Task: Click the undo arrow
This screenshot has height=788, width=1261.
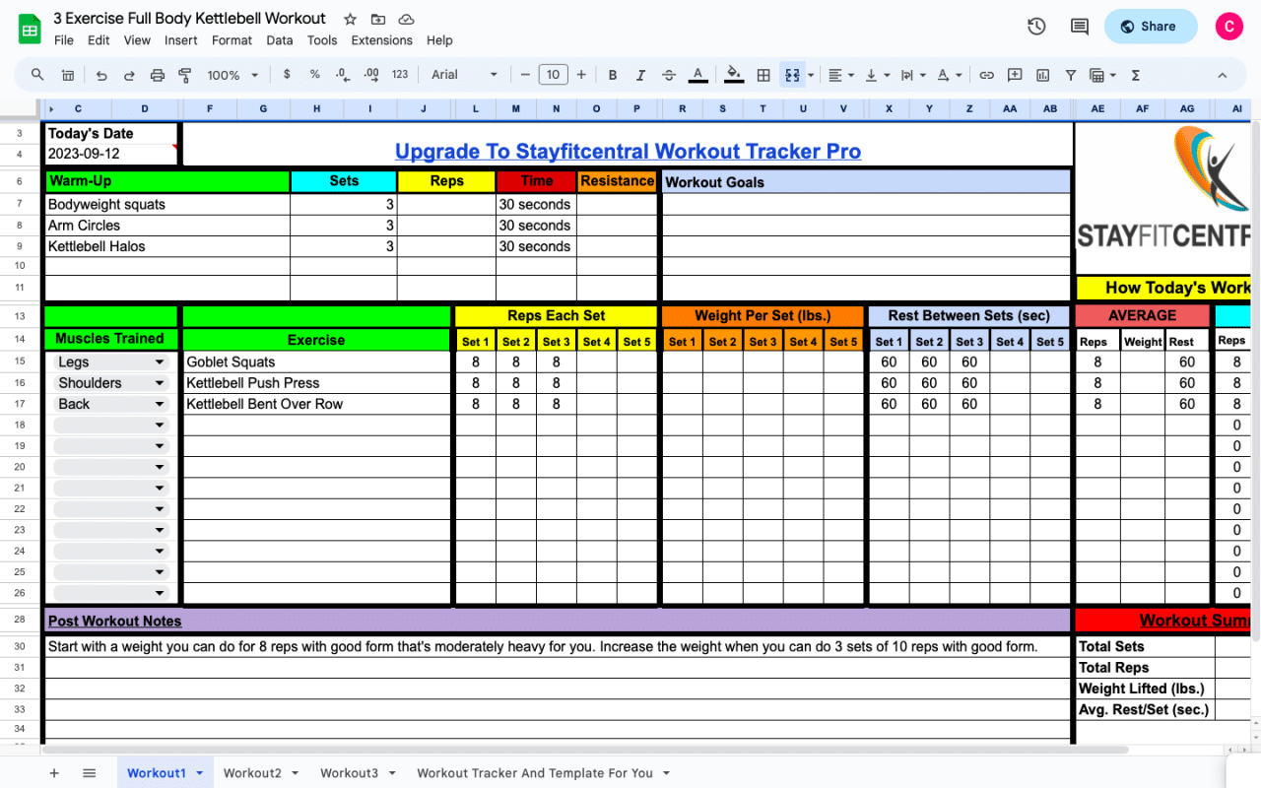Action: pos(101,75)
